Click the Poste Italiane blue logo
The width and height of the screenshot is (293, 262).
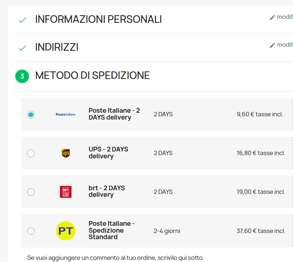pyautogui.click(x=65, y=115)
